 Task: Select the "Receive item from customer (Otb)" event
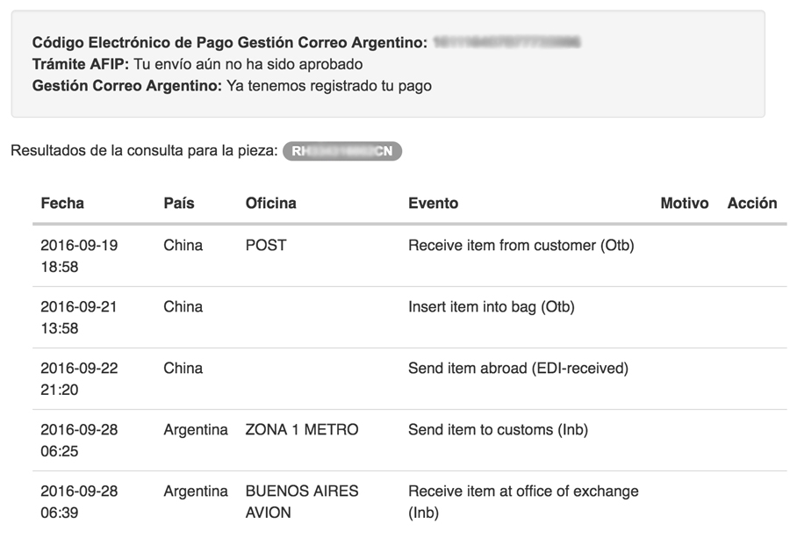coord(521,246)
